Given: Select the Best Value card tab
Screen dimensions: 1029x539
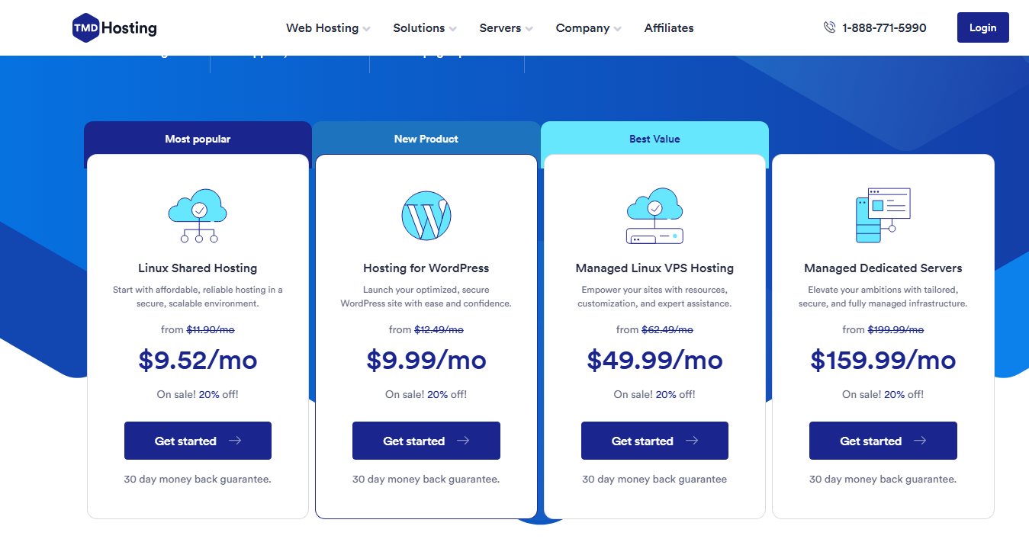Looking at the screenshot, I should pos(654,139).
